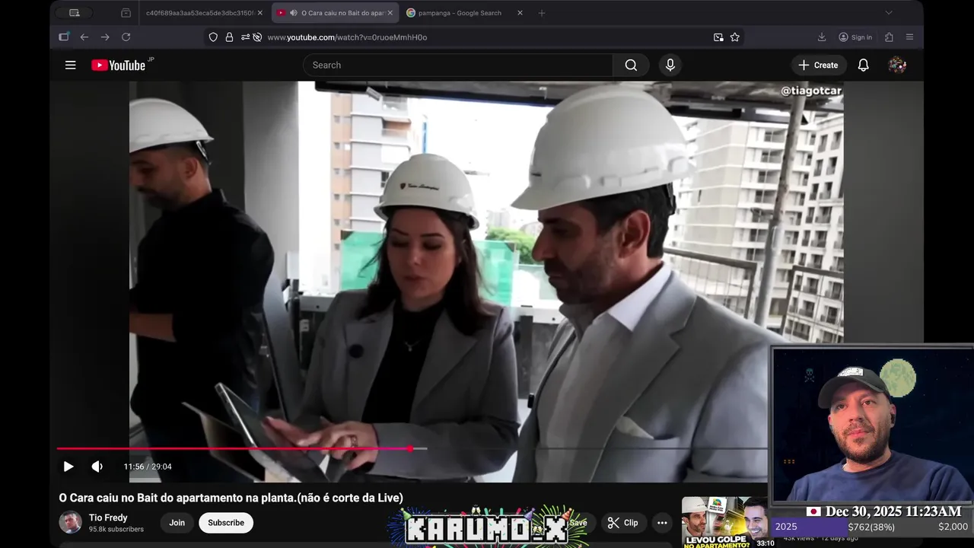
Task: Open the YouTube account avatar menu
Action: 897,65
